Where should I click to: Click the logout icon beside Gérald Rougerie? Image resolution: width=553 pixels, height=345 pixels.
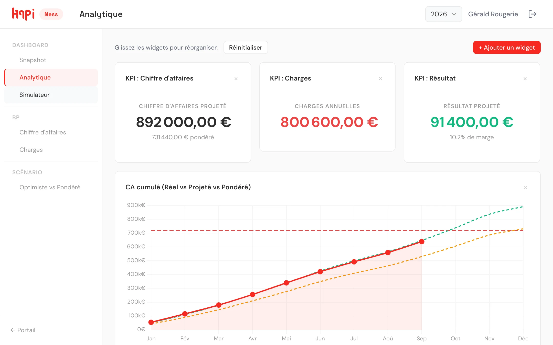(x=532, y=14)
